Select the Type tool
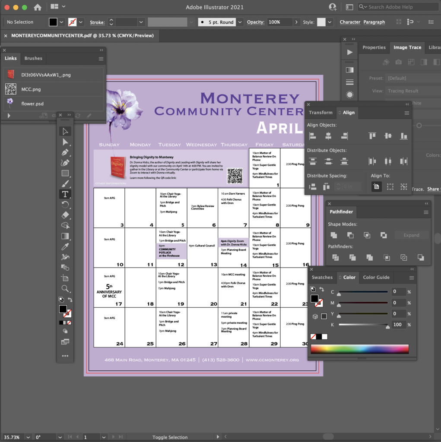 [x=65, y=194]
